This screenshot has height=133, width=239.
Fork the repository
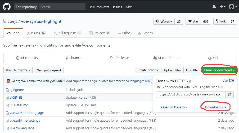[220, 21]
